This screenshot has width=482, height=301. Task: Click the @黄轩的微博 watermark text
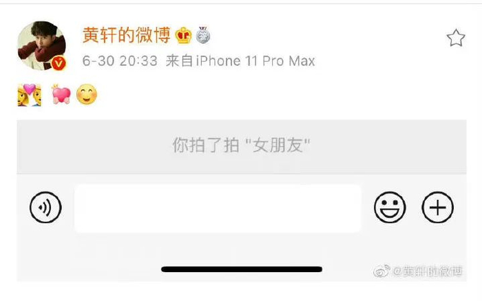click(x=428, y=271)
